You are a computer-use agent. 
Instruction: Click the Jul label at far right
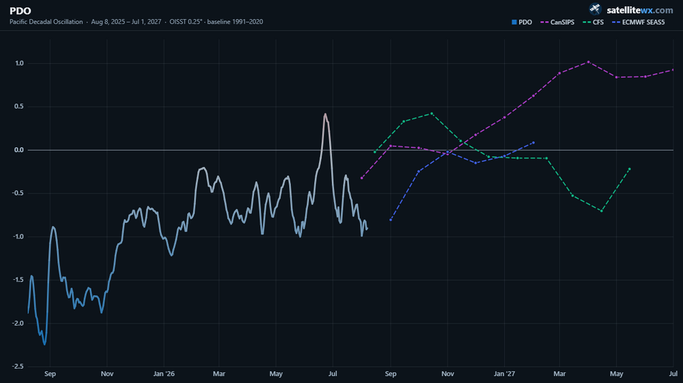(x=673, y=374)
